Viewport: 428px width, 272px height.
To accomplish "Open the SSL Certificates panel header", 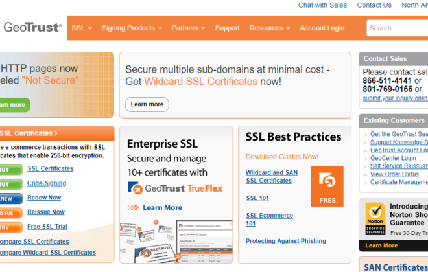I will pyautogui.click(x=57, y=133).
